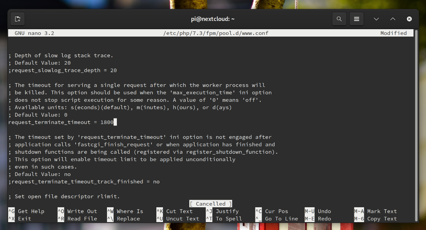Viewport: 426px width, 230px height.
Task: Click the ;request_terminate_timeout_track_finished = no line
Action: tap(84, 182)
